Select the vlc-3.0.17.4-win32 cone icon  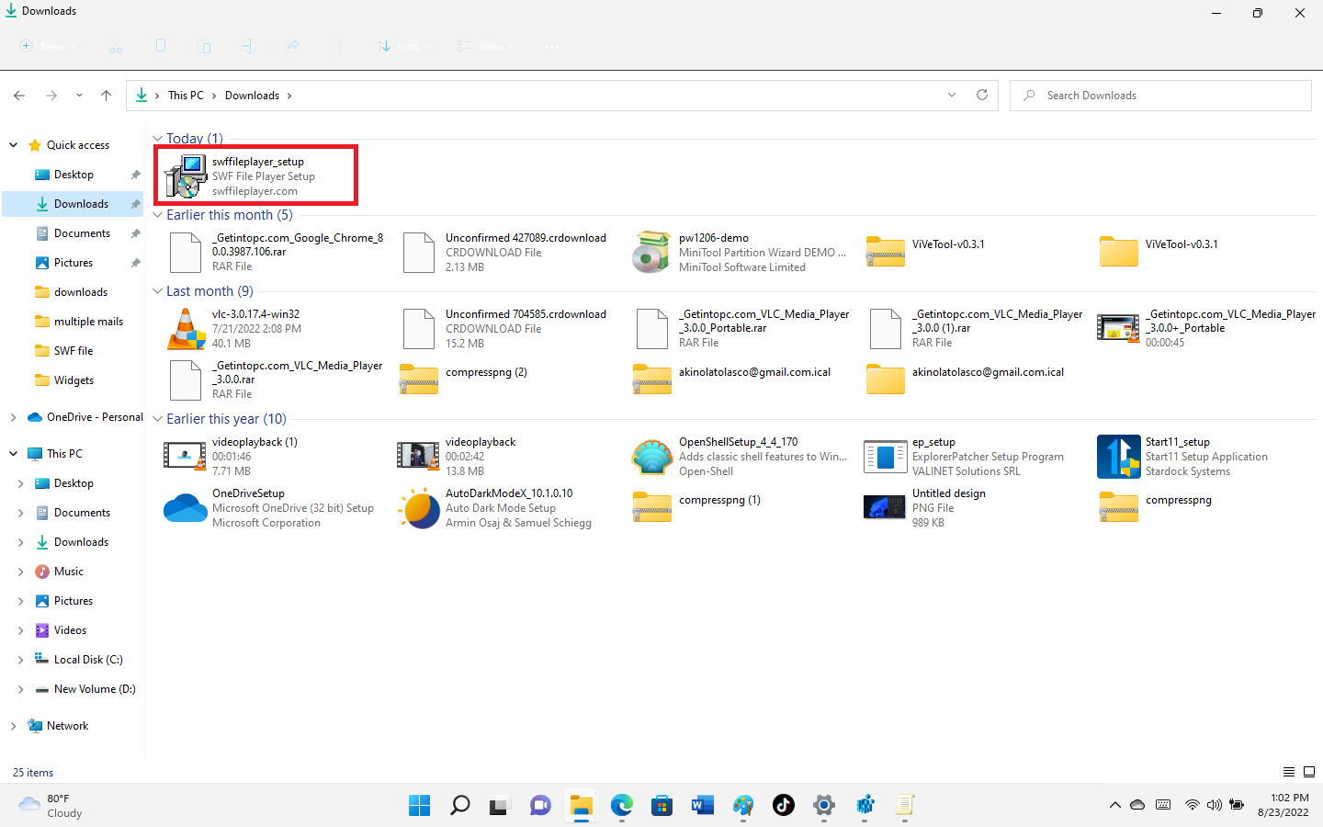point(187,328)
